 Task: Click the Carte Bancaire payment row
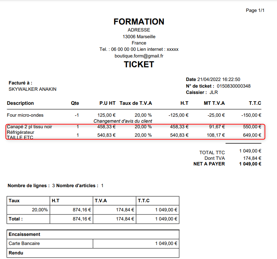(24, 243)
